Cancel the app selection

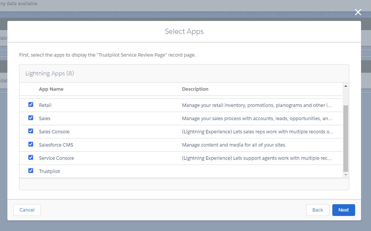27,210
